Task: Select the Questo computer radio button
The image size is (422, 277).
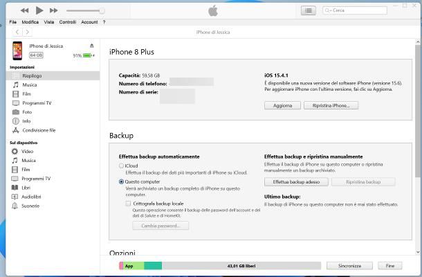Action: coord(121,181)
